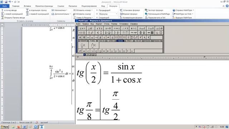Image resolution: width=229 pixels, height=129 pixels.
Task: Open relational symbols palette in MathType
Action: point(82,28)
